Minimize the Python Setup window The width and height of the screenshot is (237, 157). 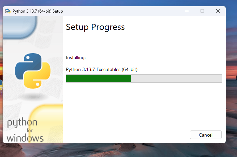[x=186, y=11]
